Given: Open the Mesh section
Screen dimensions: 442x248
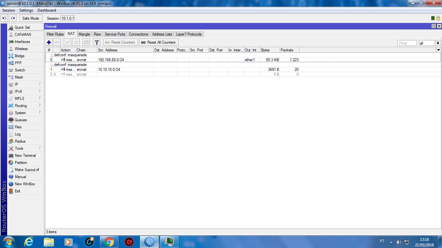Looking at the screenshot, I should tap(26, 77).
